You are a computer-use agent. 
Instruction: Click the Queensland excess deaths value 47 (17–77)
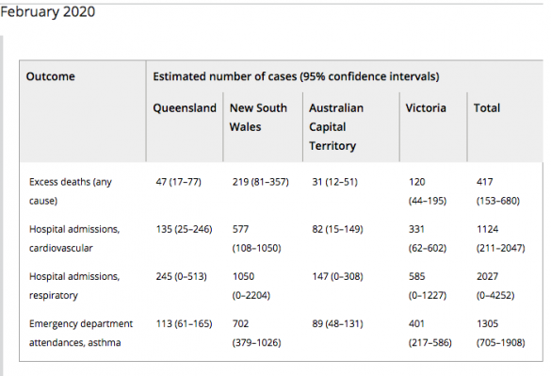[179, 182]
